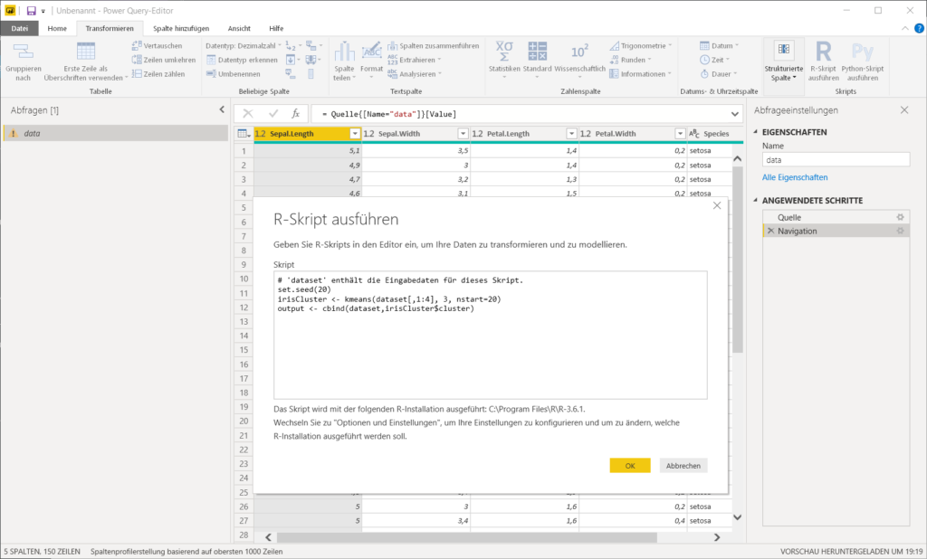Close the R-Skript ausführen dialog
Screen dimensions: 927x559
tap(717, 205)
